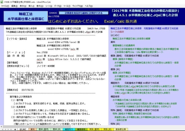
Task: Add a new sheet with plus icon
Action: tap(15, 129)
